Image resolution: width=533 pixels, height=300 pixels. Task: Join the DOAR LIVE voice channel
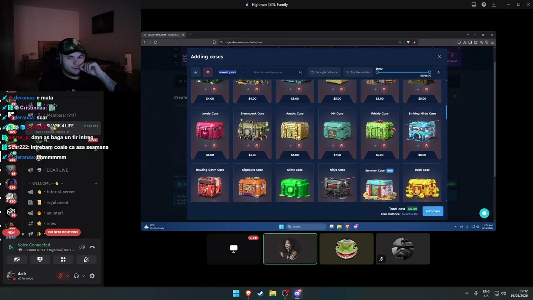click(57, 170)
